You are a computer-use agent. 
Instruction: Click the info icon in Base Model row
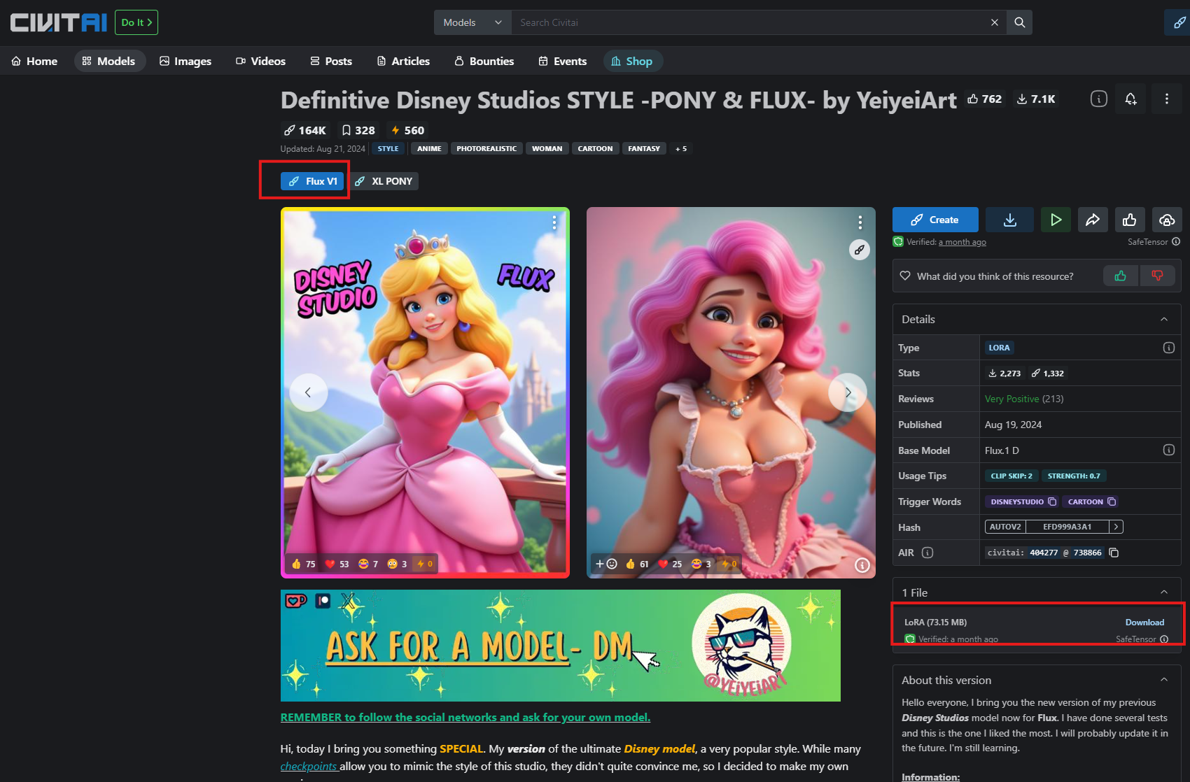(x=1168, y=450)
